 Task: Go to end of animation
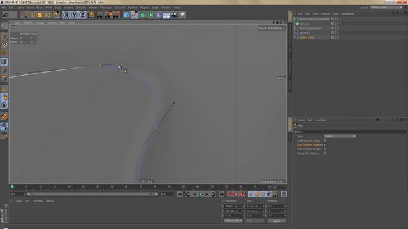[221, 195]
